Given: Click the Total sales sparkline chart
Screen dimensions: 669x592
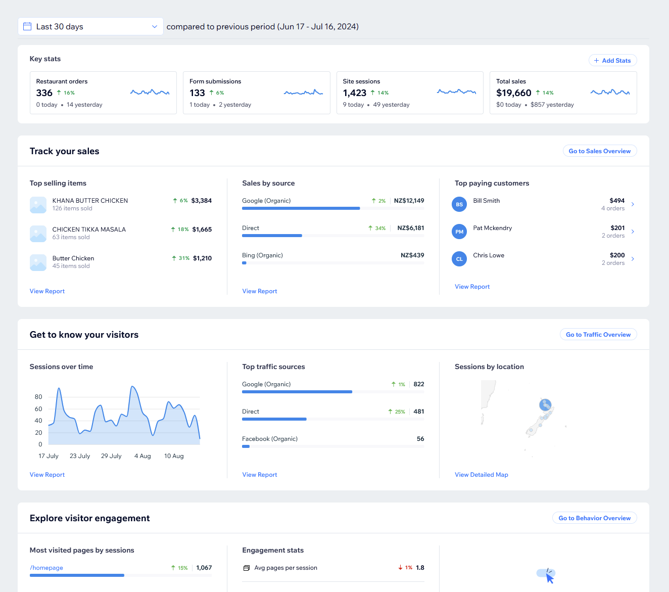Looking at the screenshot, I should click(x=610, y=92).
